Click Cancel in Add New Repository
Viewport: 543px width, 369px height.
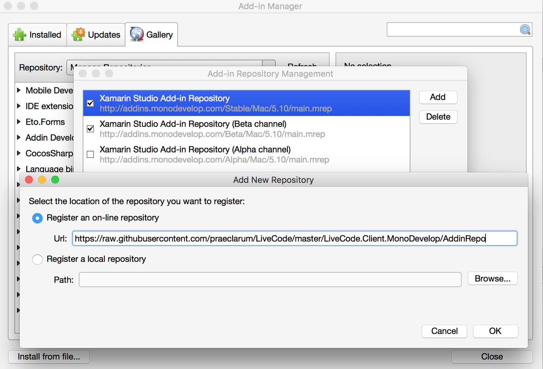[445, 331]
